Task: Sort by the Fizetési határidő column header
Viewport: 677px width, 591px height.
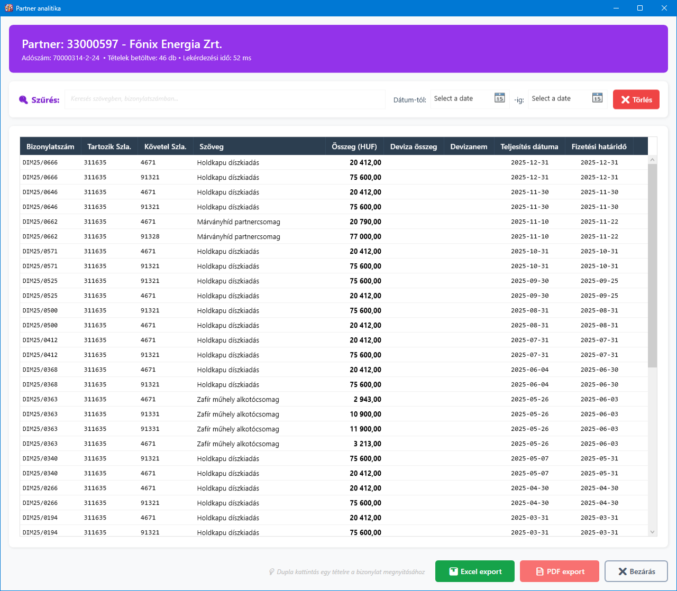Action: point(599,146)
